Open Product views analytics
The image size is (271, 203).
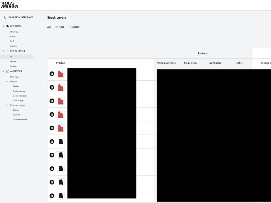pyautogui.click(x=19, y=91)
